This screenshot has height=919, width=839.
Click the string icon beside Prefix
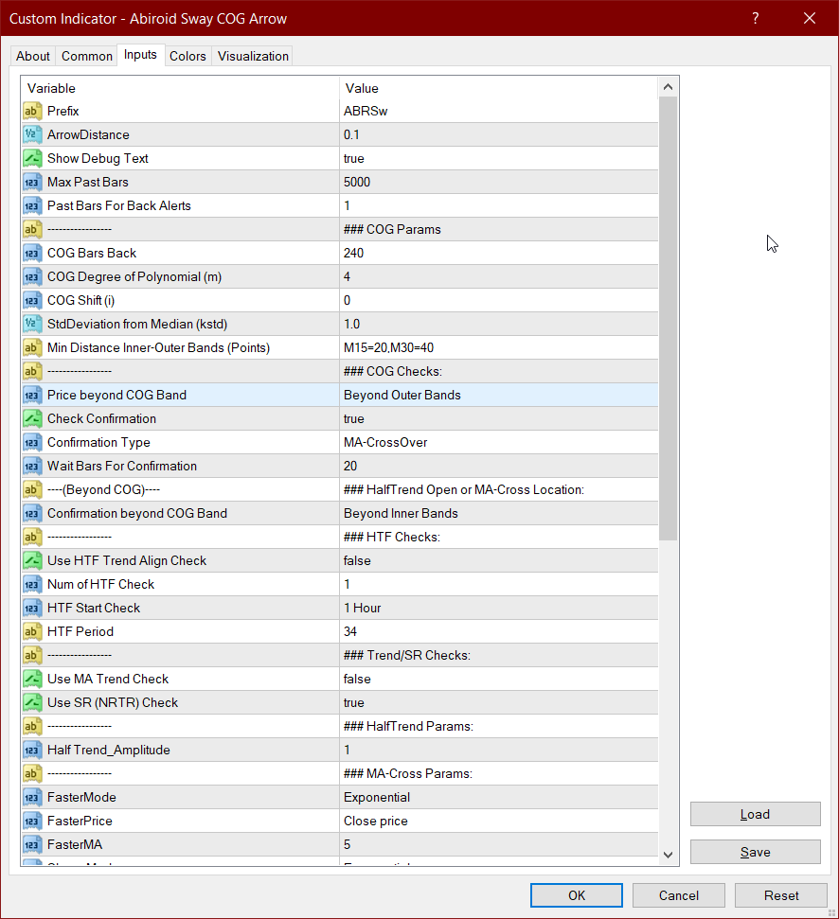pyautogui.click(x=32, y=111)
